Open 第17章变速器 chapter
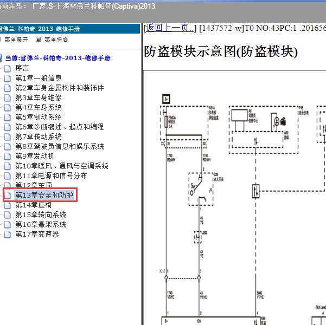 [37, 234]
